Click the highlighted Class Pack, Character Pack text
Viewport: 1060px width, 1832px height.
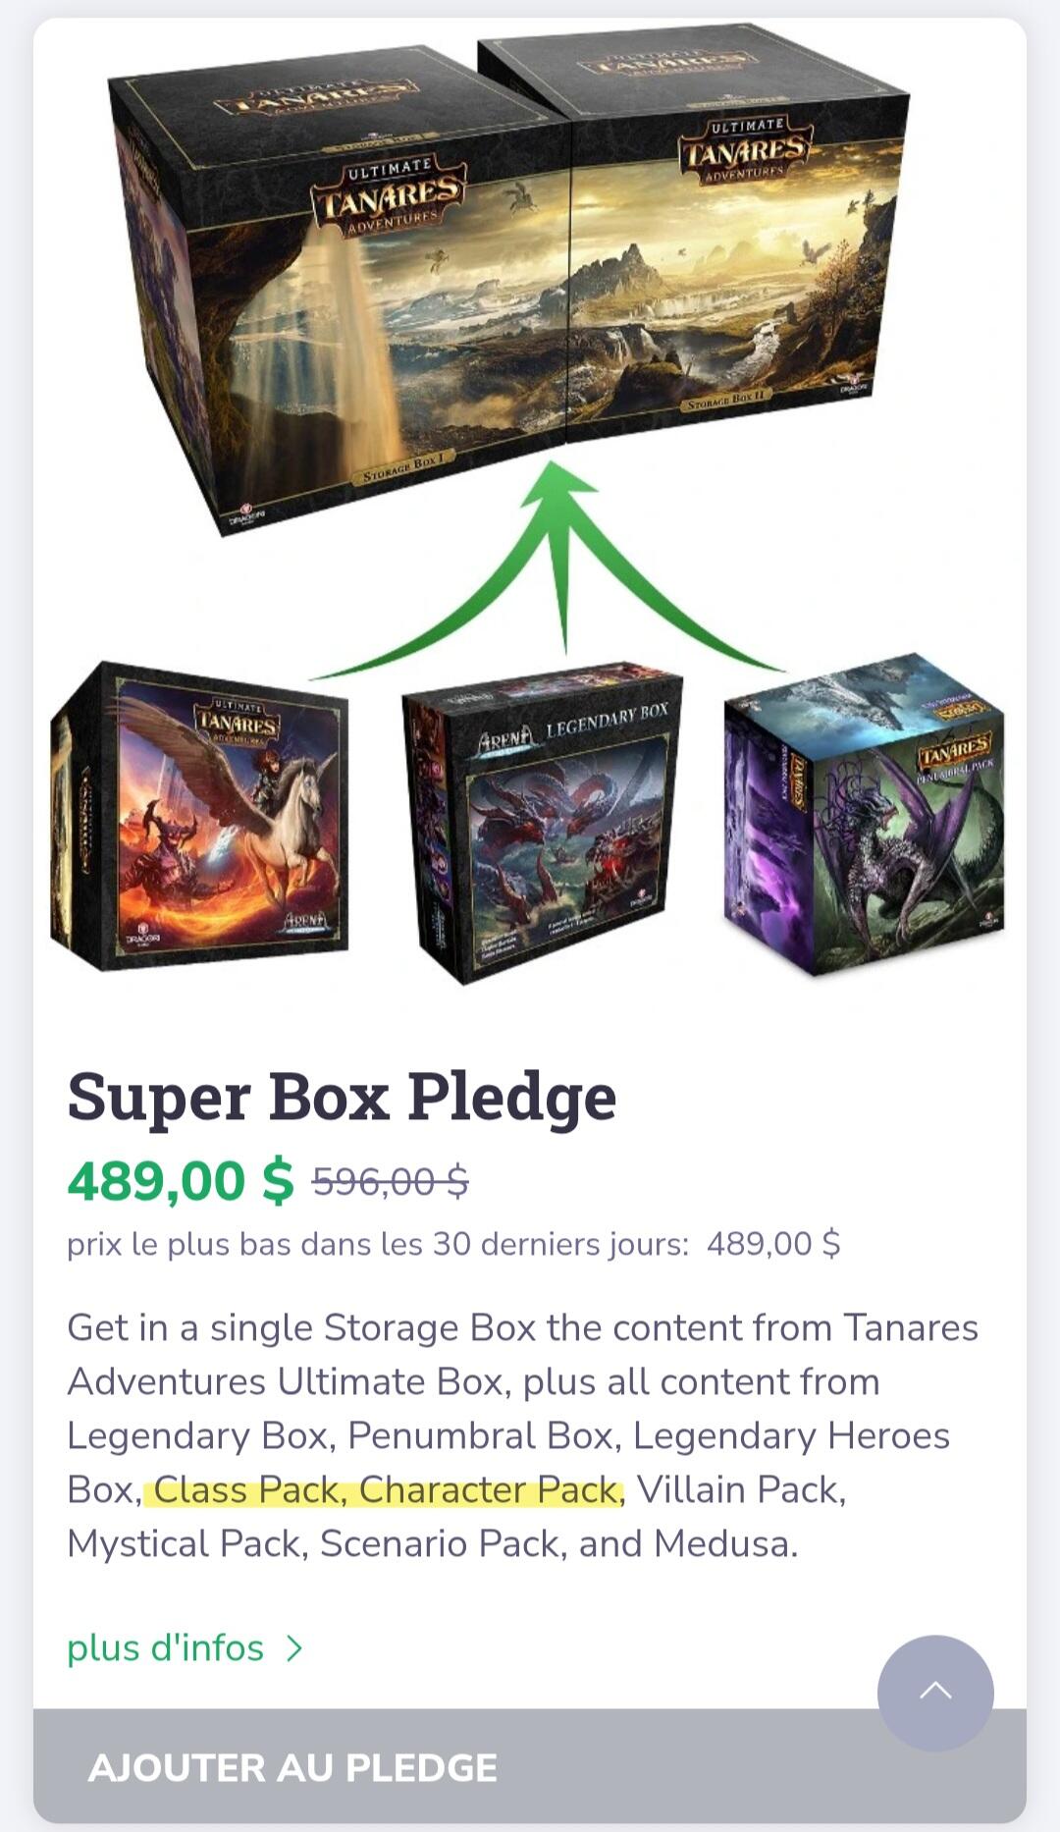[x=386, y=1489]
